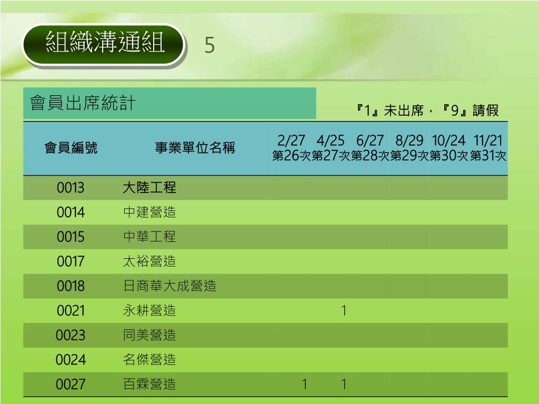The image size is (539, 404).
Task: Click the 4/25 第27次 column header
Action: click(x=331, y=148)
